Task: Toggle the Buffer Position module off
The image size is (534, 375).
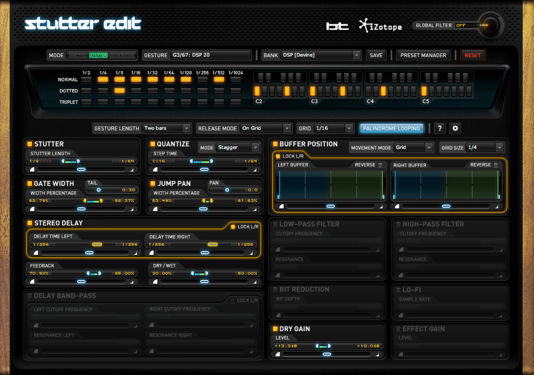Action: tap(275, 144)
